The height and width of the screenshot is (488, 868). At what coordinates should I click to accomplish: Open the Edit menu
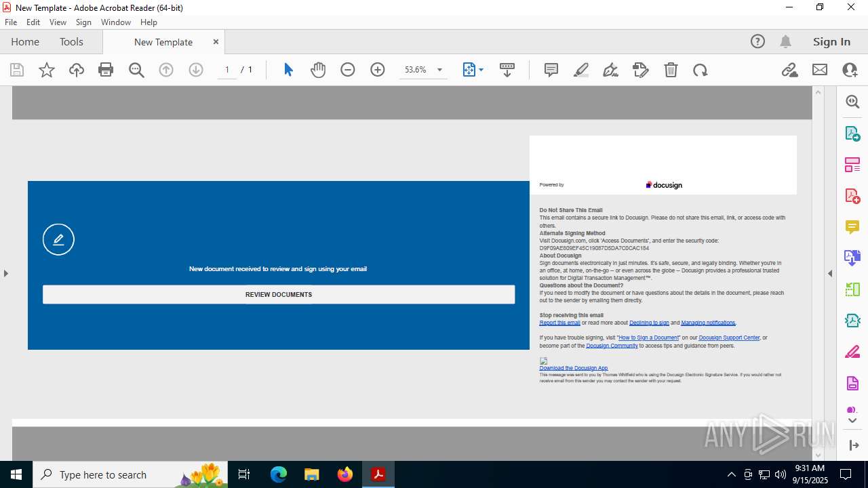33,22
